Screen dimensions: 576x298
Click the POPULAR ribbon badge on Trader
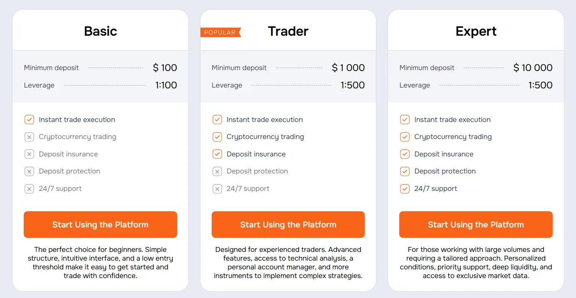(220, 32)
